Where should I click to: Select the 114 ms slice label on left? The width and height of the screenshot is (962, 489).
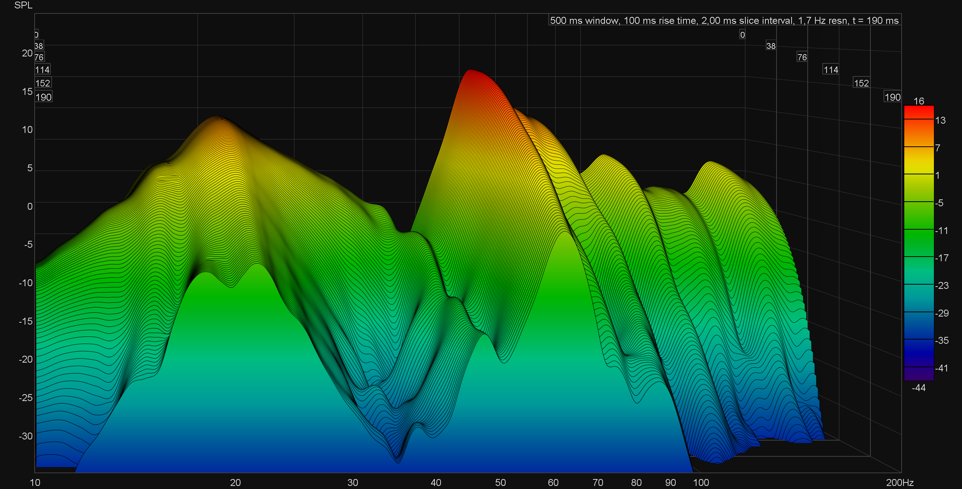42,70
